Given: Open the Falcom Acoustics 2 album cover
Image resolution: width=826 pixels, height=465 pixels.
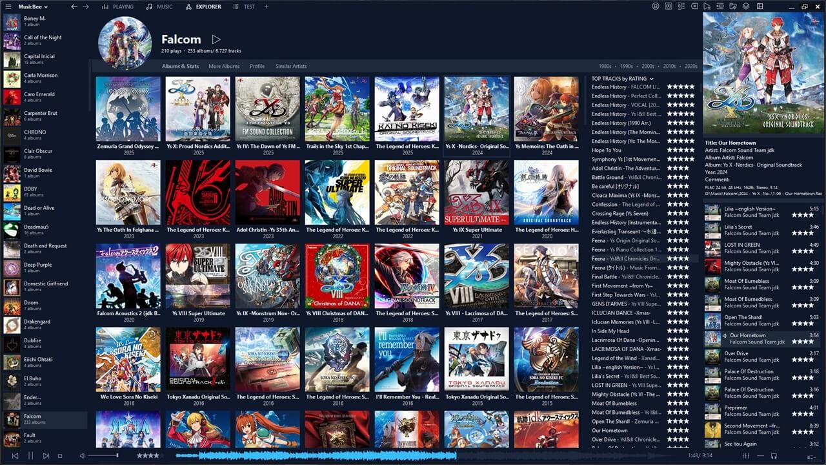Looking at the screenshot, I should [128, 276].
